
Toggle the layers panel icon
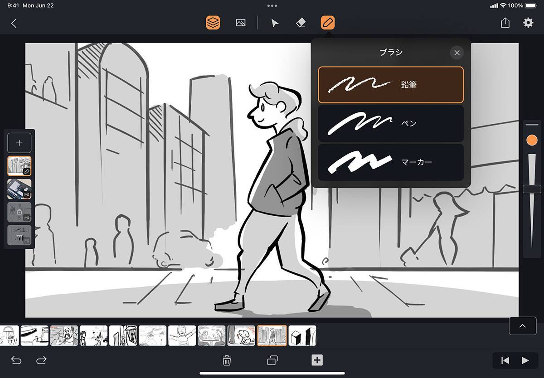click(213, 23)
